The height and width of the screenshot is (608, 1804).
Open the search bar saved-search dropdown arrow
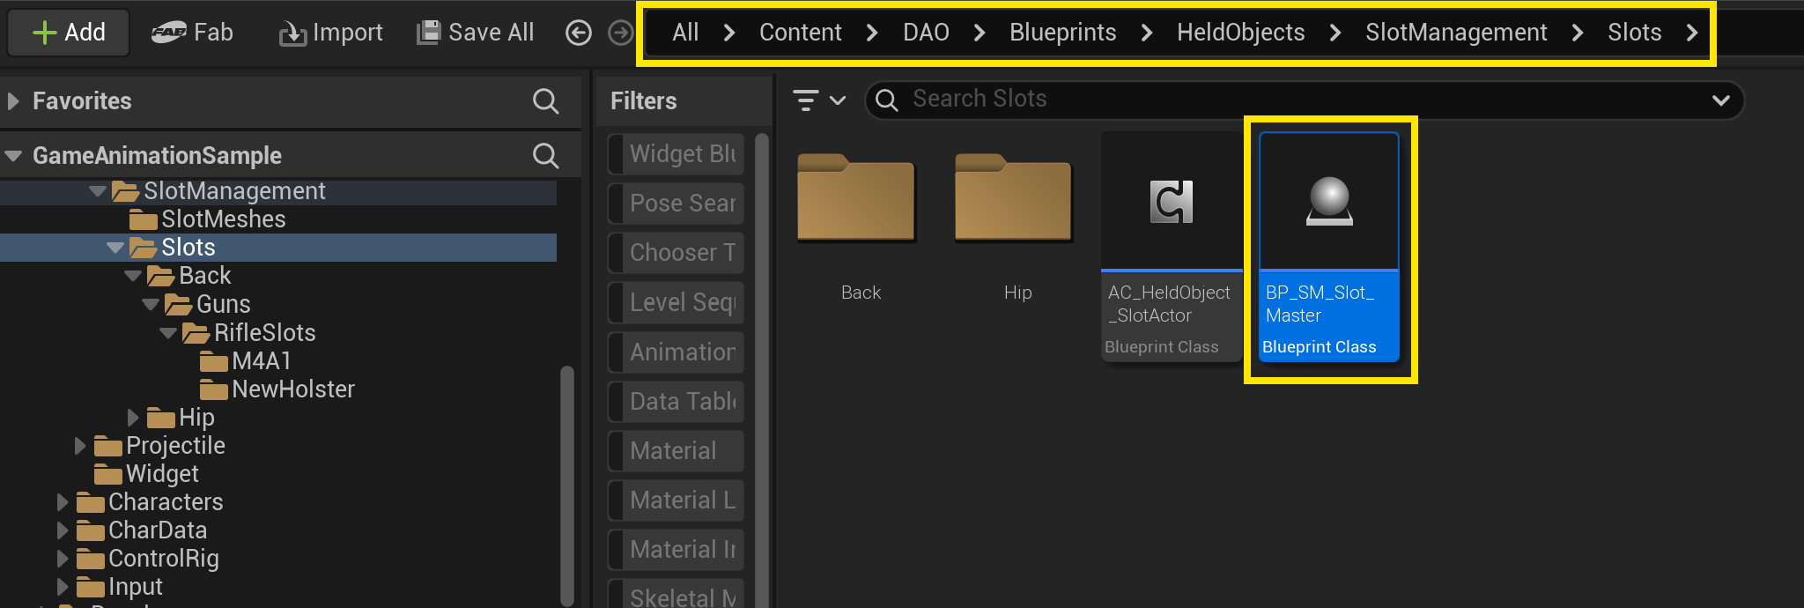pos(1720,100)
